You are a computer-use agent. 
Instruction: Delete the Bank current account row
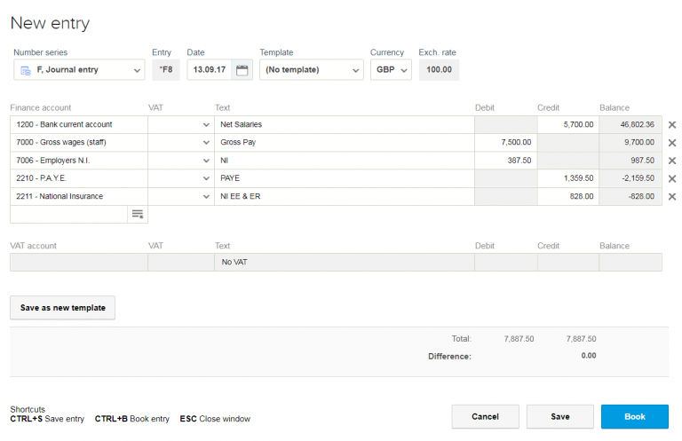click(671, 125)
